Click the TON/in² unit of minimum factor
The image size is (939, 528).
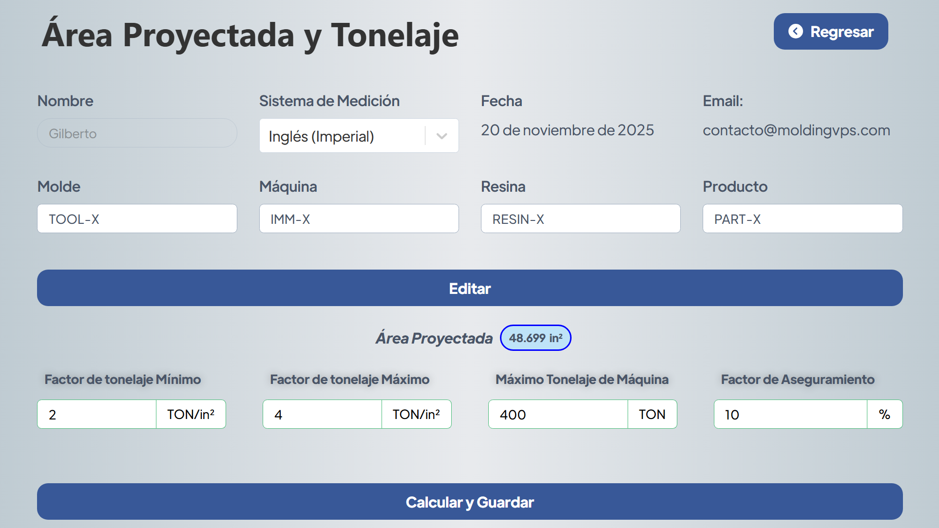[x=191, y=415]
